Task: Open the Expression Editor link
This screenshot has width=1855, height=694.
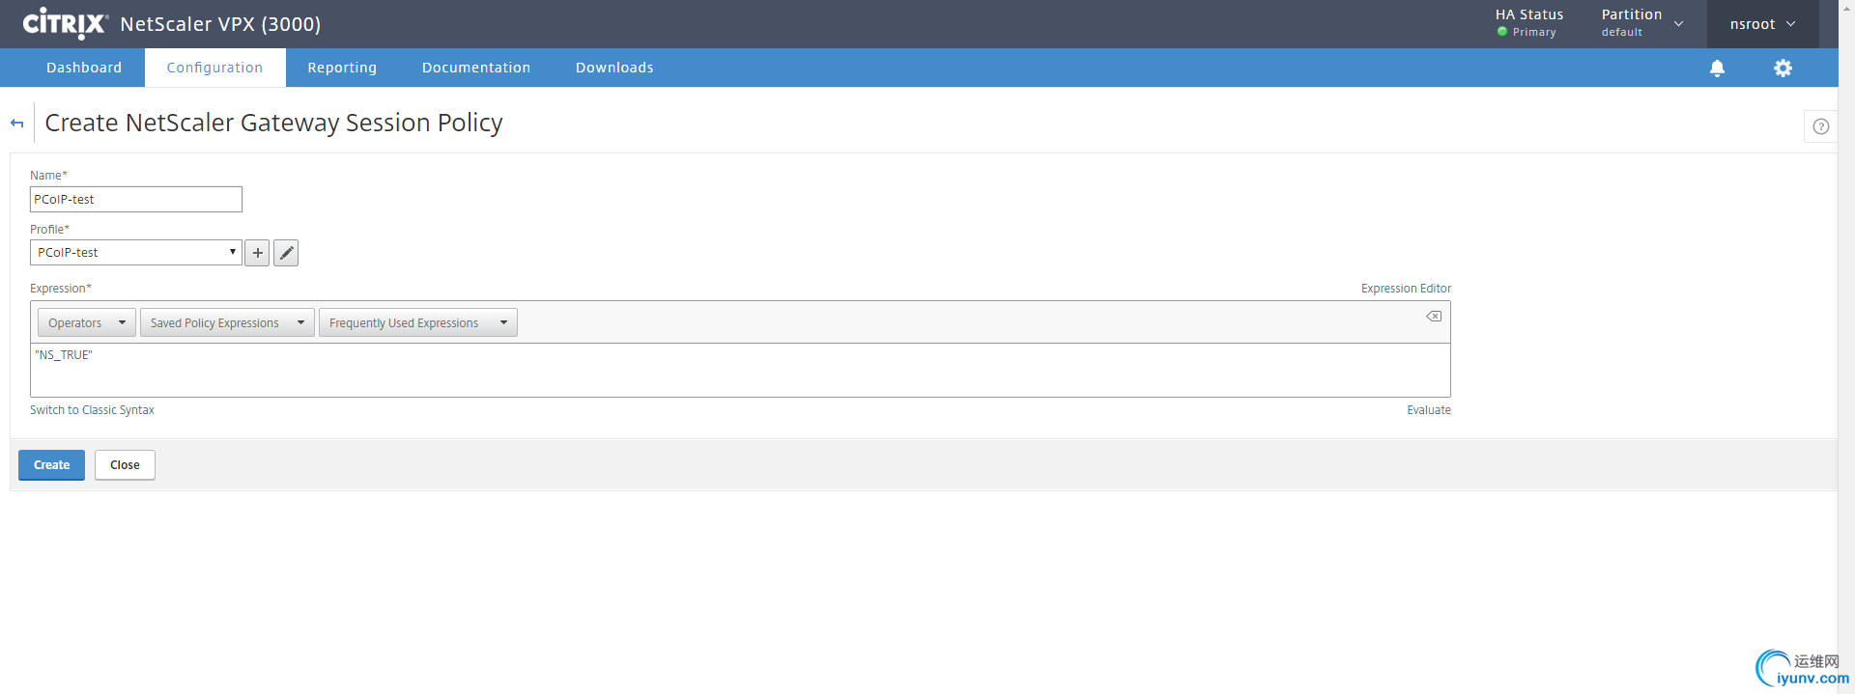Action: [1406, 289]
